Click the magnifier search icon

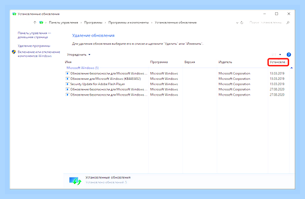coord(288,23)
